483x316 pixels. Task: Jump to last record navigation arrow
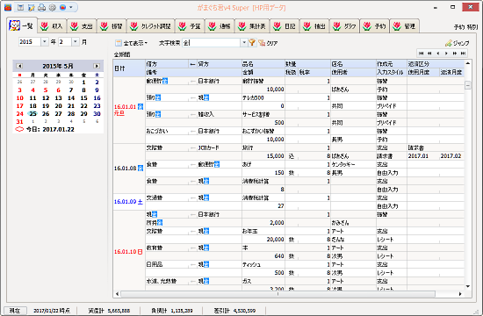[463, 54]
